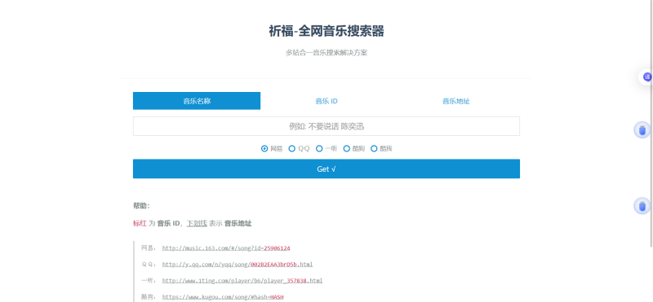Open the y.qq.com example song link
Image resolution: width=653 pixels, height=302 pixels.
pos(238,265)
